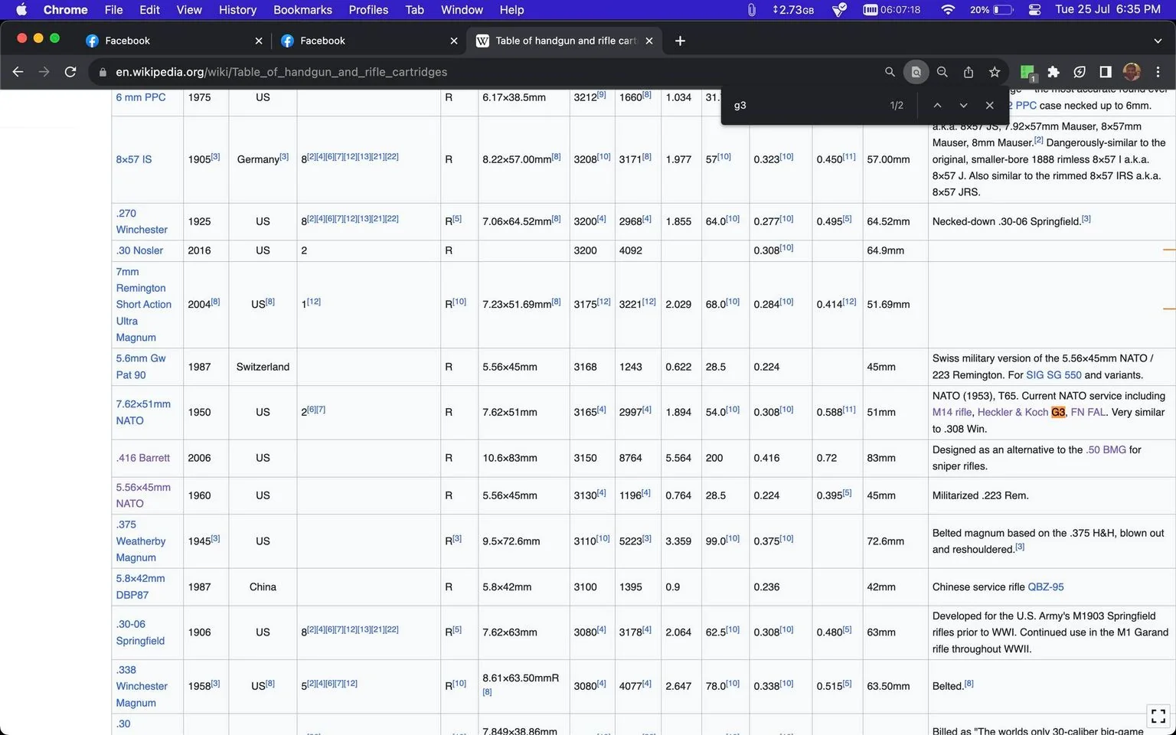
Task: Open the Profiles menu
Action: pos(368,10)
